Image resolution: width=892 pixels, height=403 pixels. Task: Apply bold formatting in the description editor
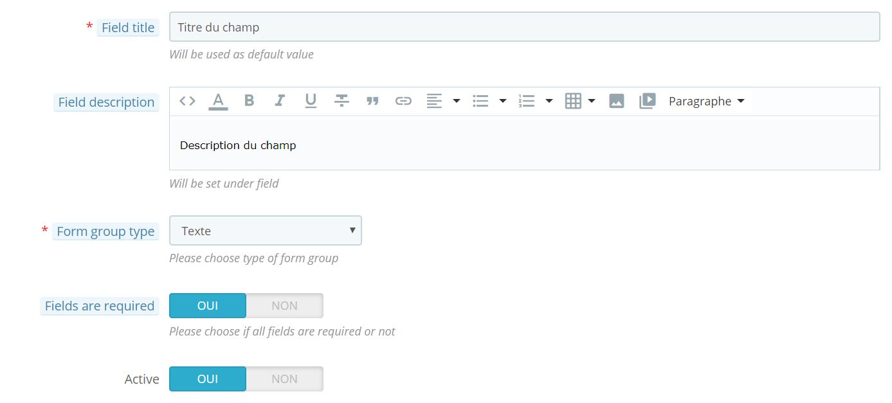point(249,100)
